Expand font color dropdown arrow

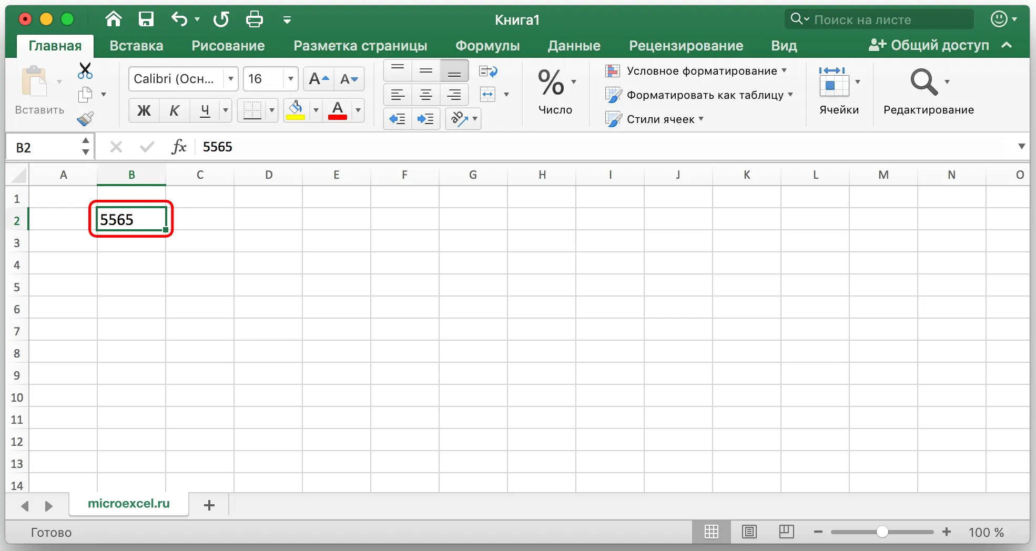tap(358, 110)
